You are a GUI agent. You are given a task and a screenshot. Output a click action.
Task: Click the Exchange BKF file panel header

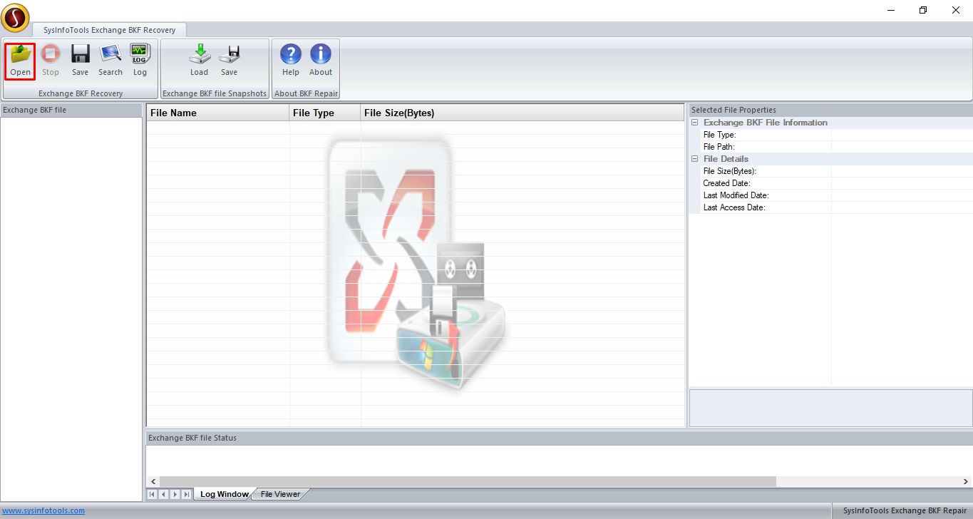pyautogui.click(x=71, y=110)
